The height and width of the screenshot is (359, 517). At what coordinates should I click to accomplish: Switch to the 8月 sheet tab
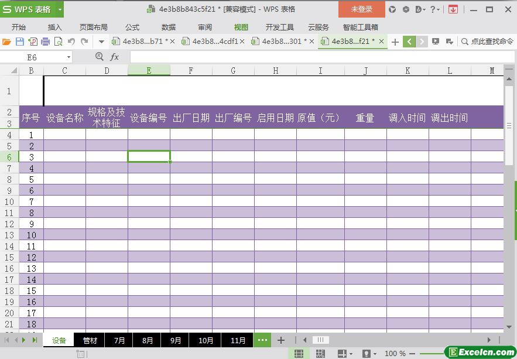(148, 340)
